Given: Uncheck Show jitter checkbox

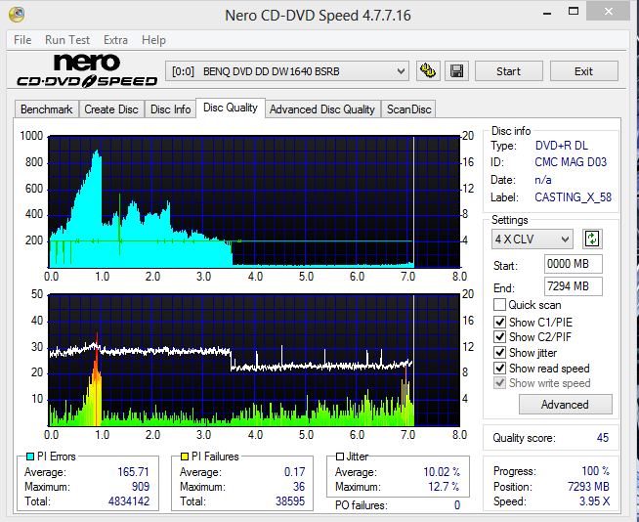Looking at the screenshot, I should click(x=499, y=352).
